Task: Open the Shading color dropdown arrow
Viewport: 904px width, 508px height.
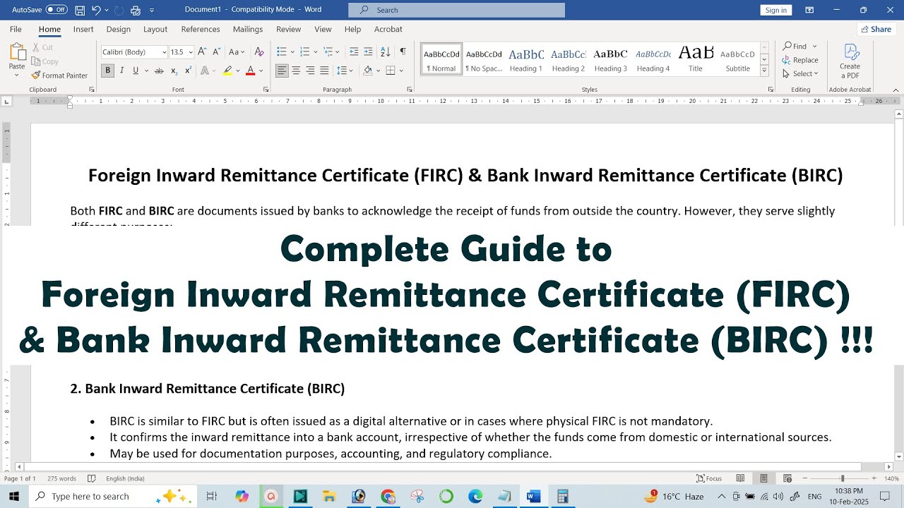Action: coord(379,71)
